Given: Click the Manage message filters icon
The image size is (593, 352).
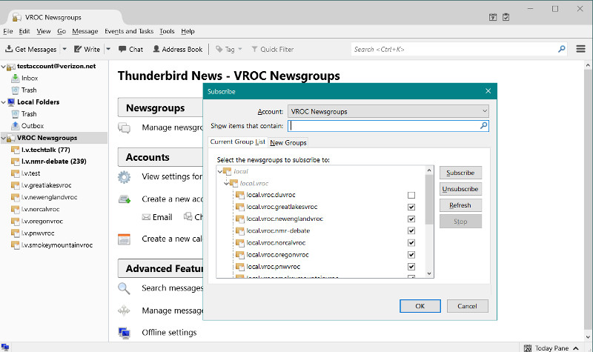Looking at the screenshot, I should coord(124,311).
